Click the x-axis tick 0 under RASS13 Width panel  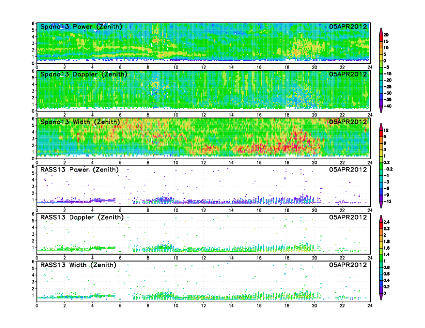[37, 305]
